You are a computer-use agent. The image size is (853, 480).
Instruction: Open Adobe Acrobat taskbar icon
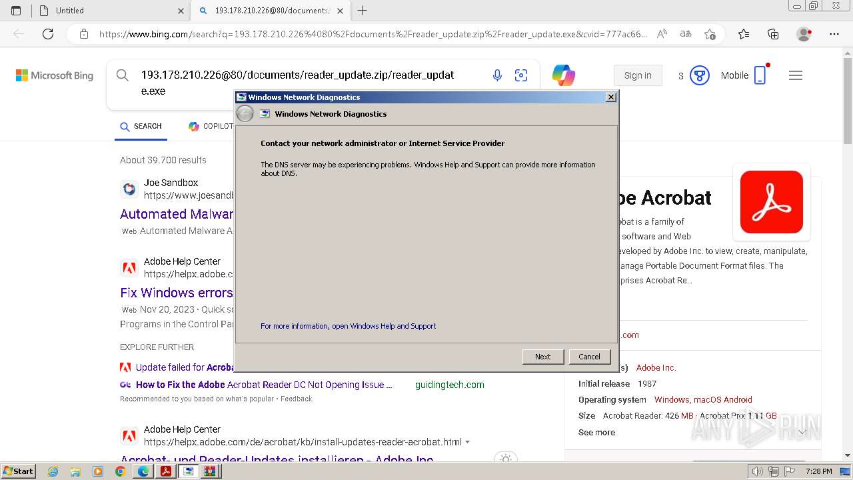(165, 471)
